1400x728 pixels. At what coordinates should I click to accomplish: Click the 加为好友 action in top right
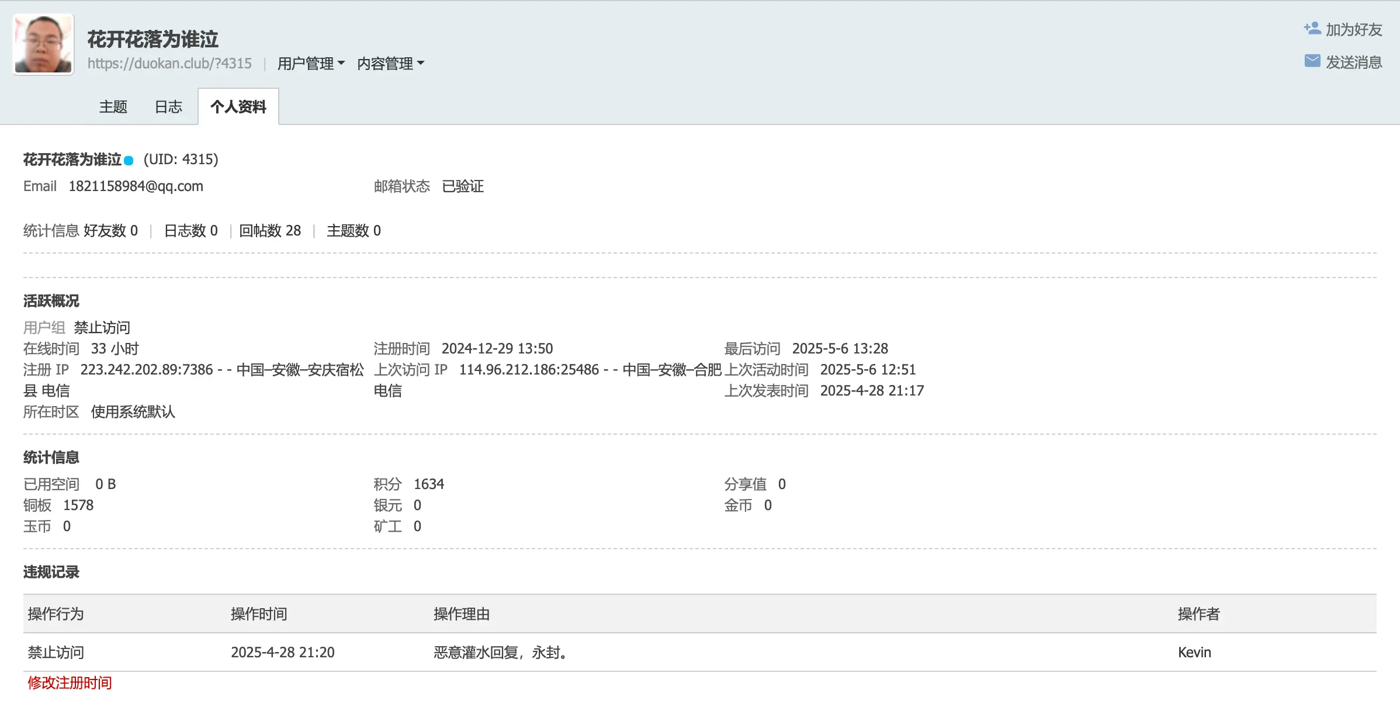1354,29
